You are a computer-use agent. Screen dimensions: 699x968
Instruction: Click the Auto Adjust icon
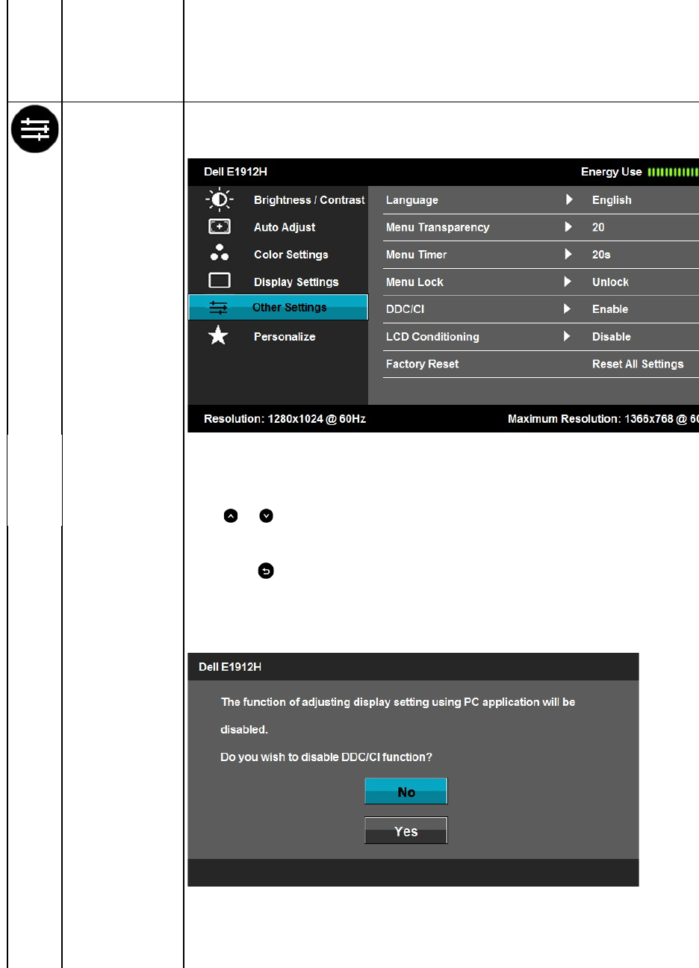(x=220, y=227)
